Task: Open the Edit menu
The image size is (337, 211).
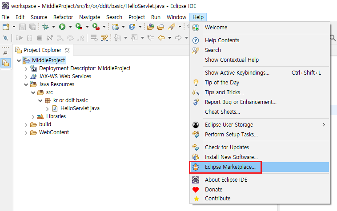Action: tap(20, 17)
